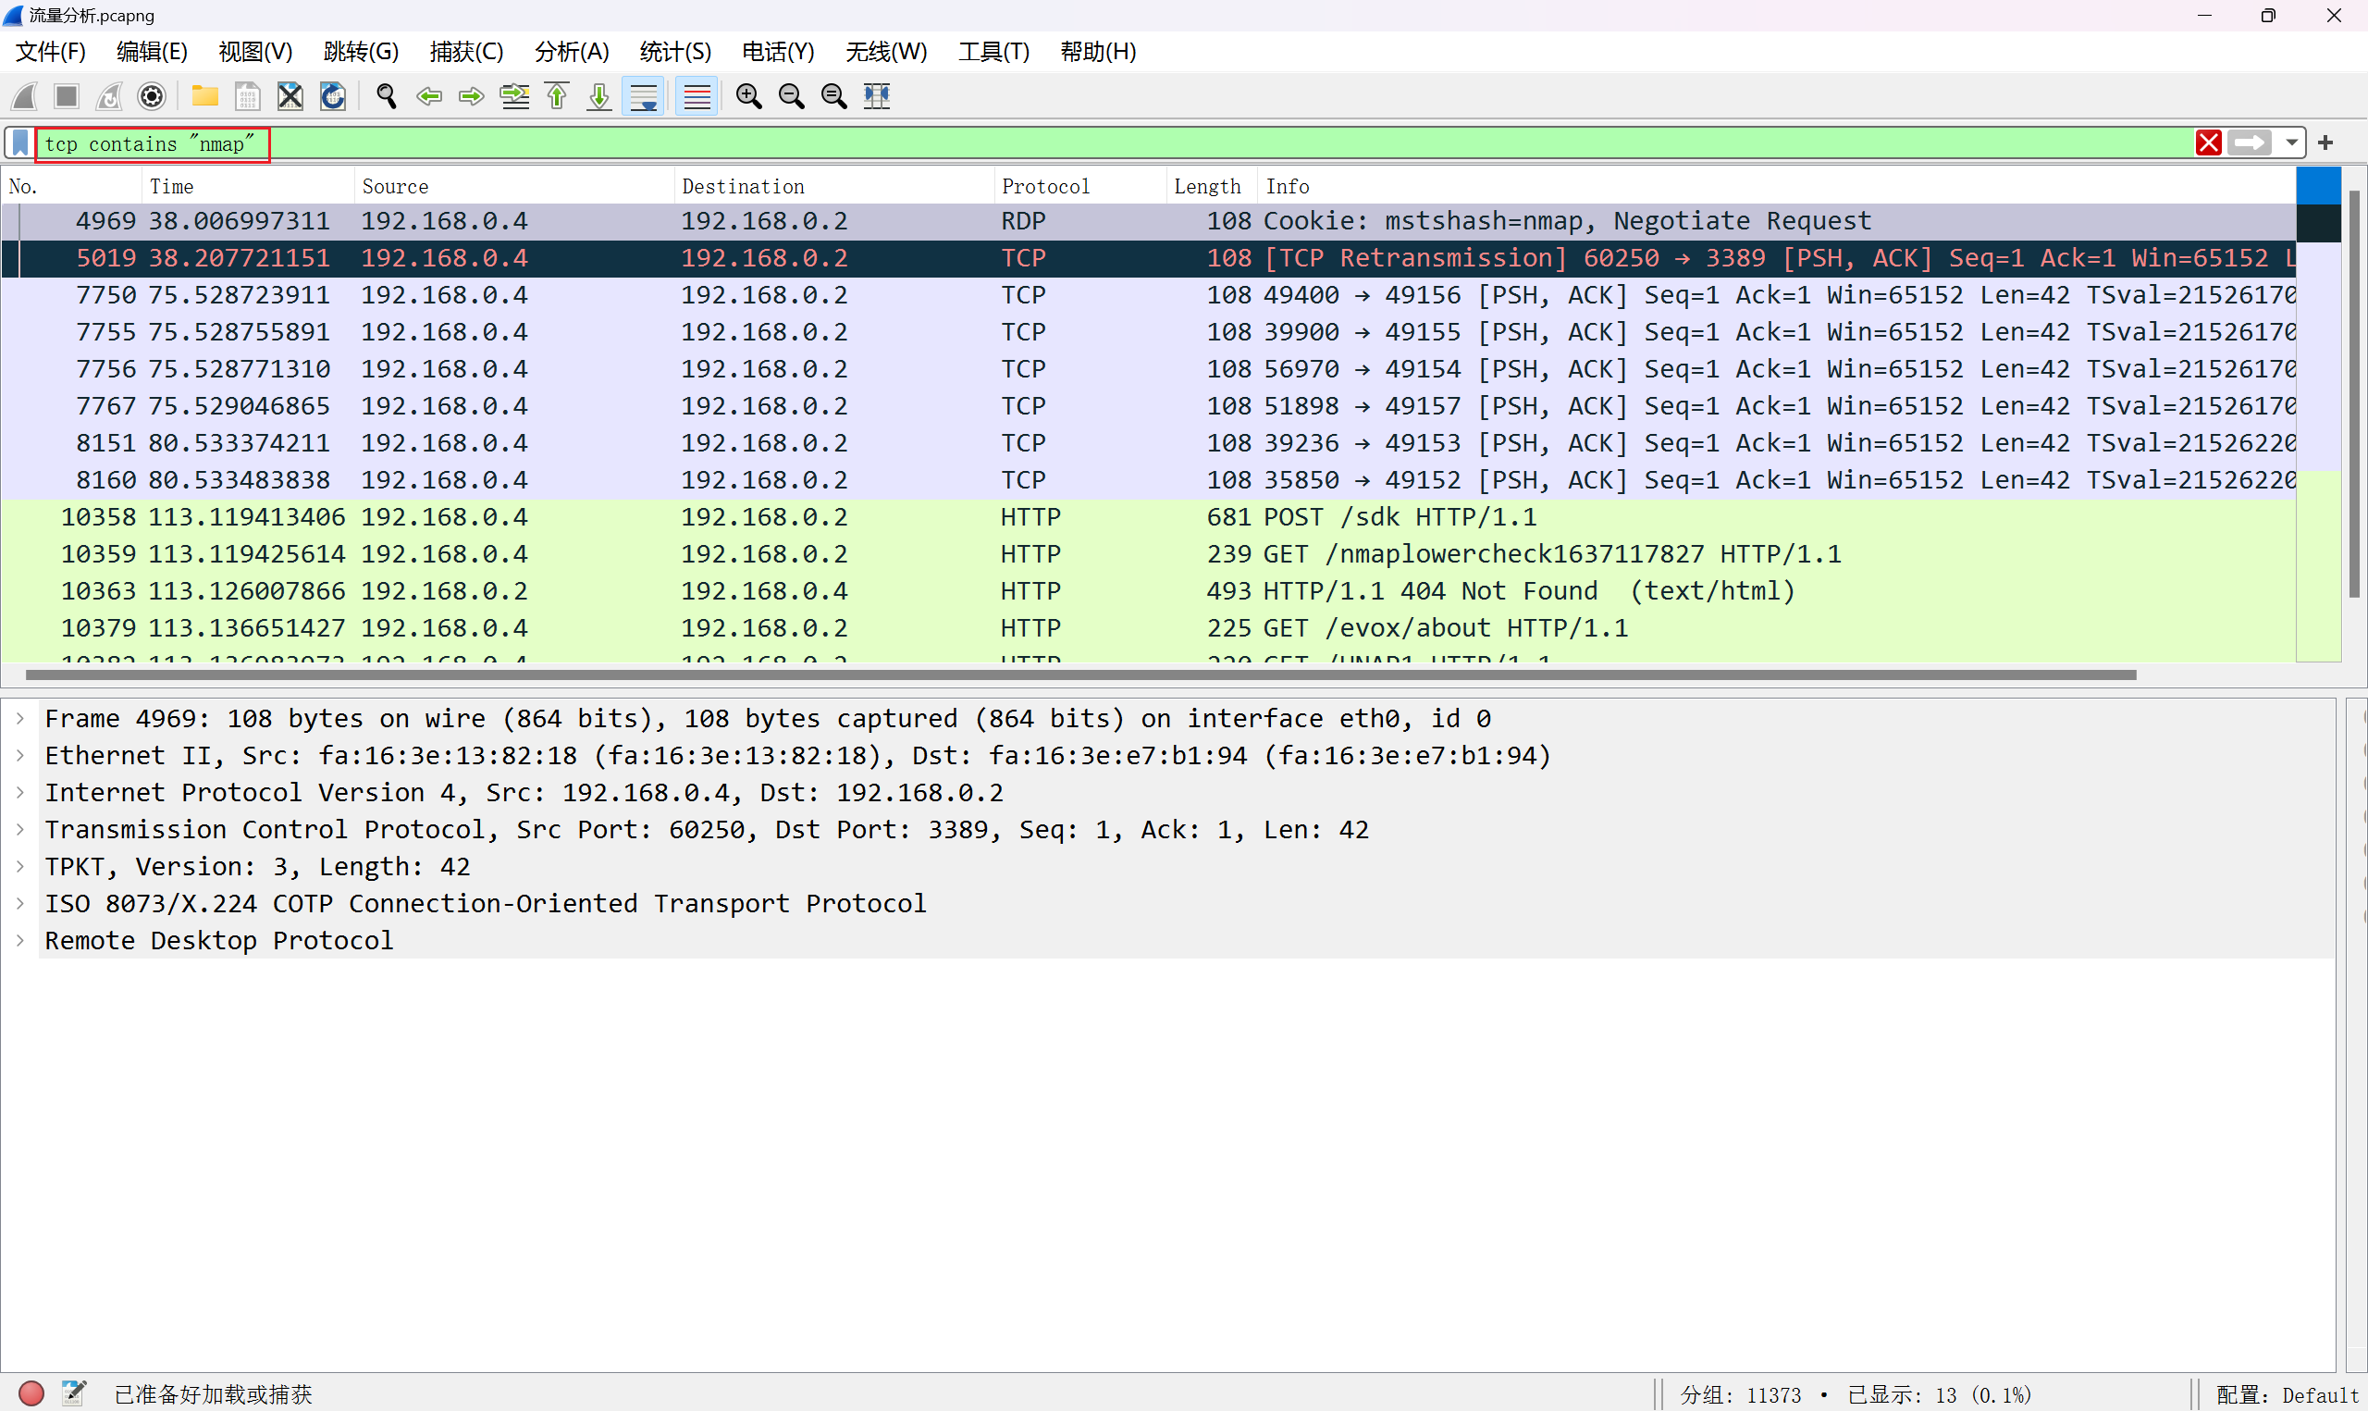Open the 分析(A) menu

click(572, 51)
